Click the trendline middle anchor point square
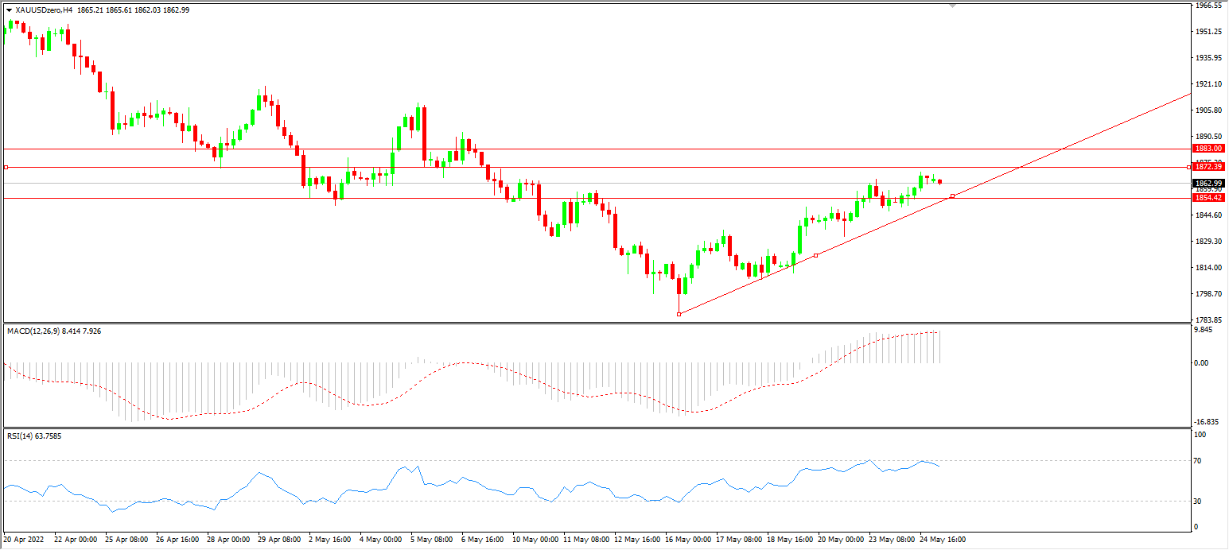The height and width of the screenshot is (550, 1229). coord(816,255)
